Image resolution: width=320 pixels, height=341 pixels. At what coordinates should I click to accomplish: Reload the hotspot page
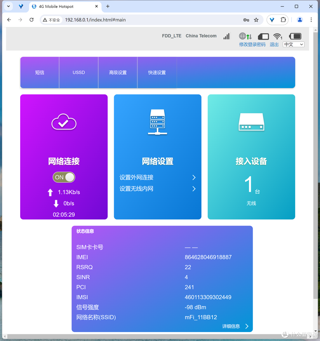[x=31, y=20]
